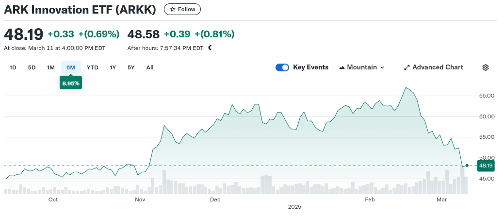
Task: Click the 48.19 current price label on chart
Action: click(486, 166)
